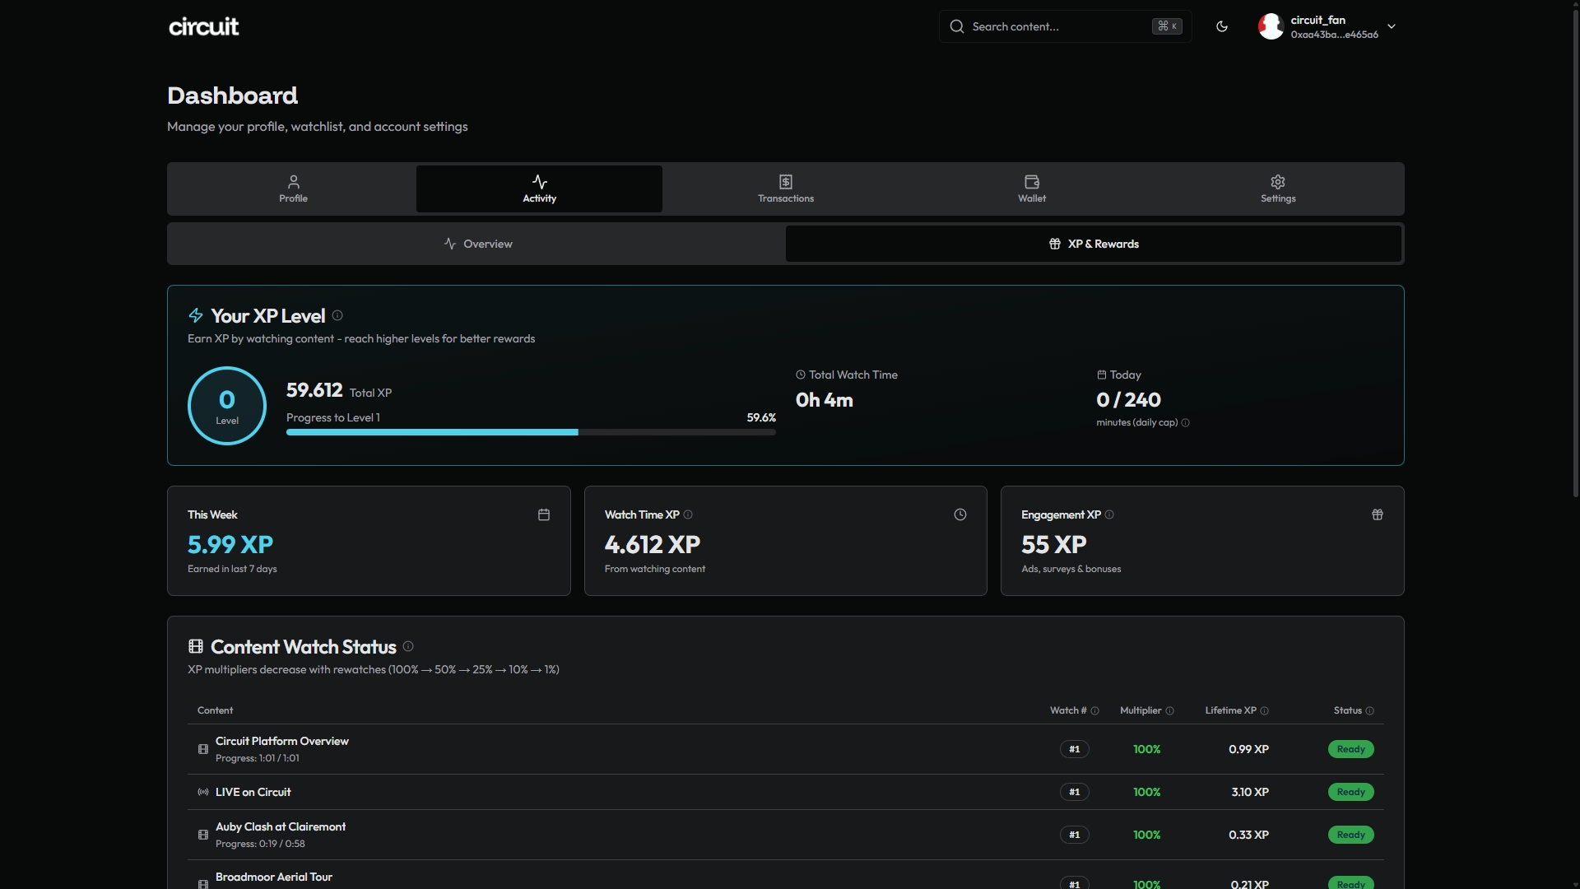Click Ready badge for LIVE on Circuit
The width and height of the screenshot is (1580, 889).
tap(1350, 792)
